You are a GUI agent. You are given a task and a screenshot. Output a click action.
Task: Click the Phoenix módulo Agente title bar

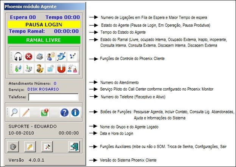click(45, 7)
